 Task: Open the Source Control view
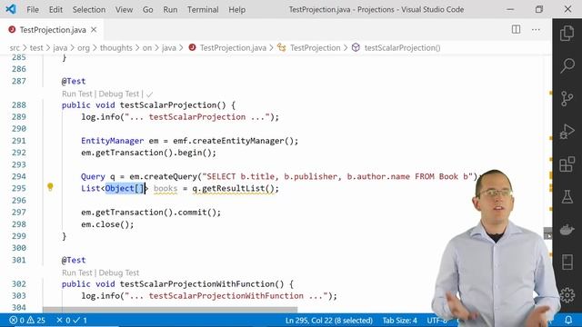(x=567, y=99)
